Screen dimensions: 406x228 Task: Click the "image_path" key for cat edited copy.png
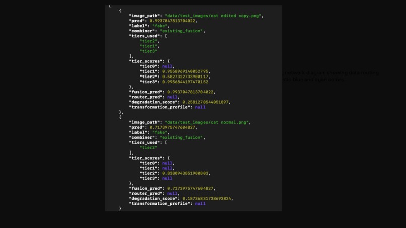click(145, 16)
